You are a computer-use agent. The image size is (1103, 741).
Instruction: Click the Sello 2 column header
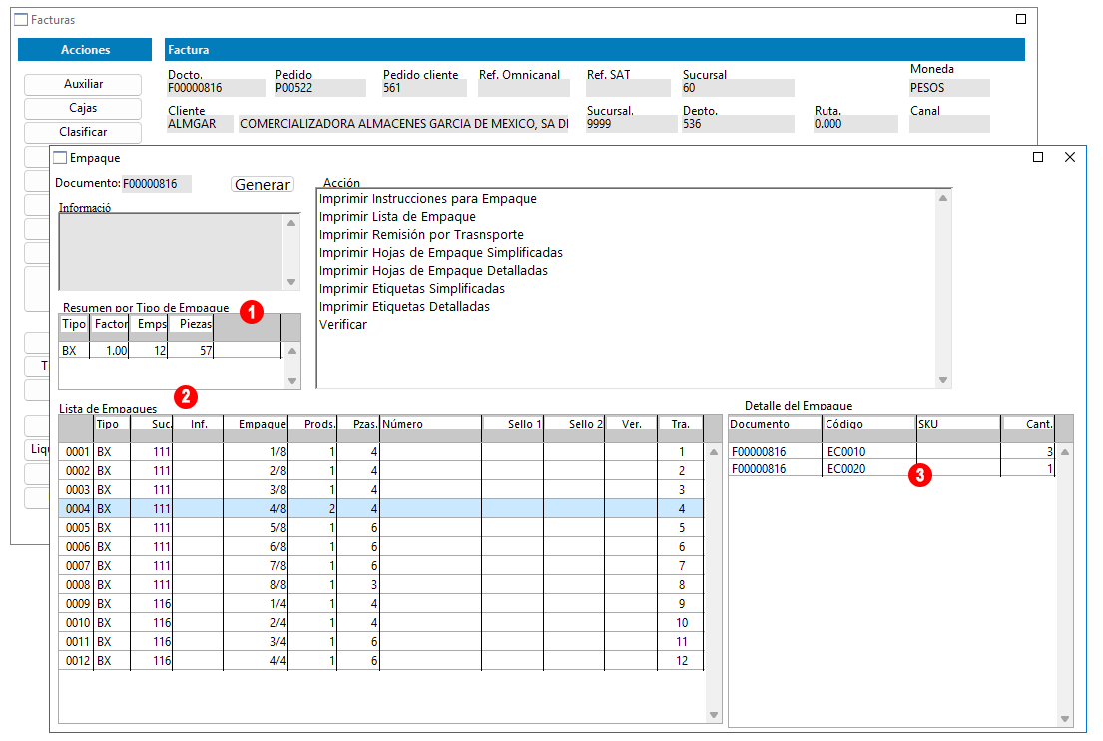tap(575, 424)
